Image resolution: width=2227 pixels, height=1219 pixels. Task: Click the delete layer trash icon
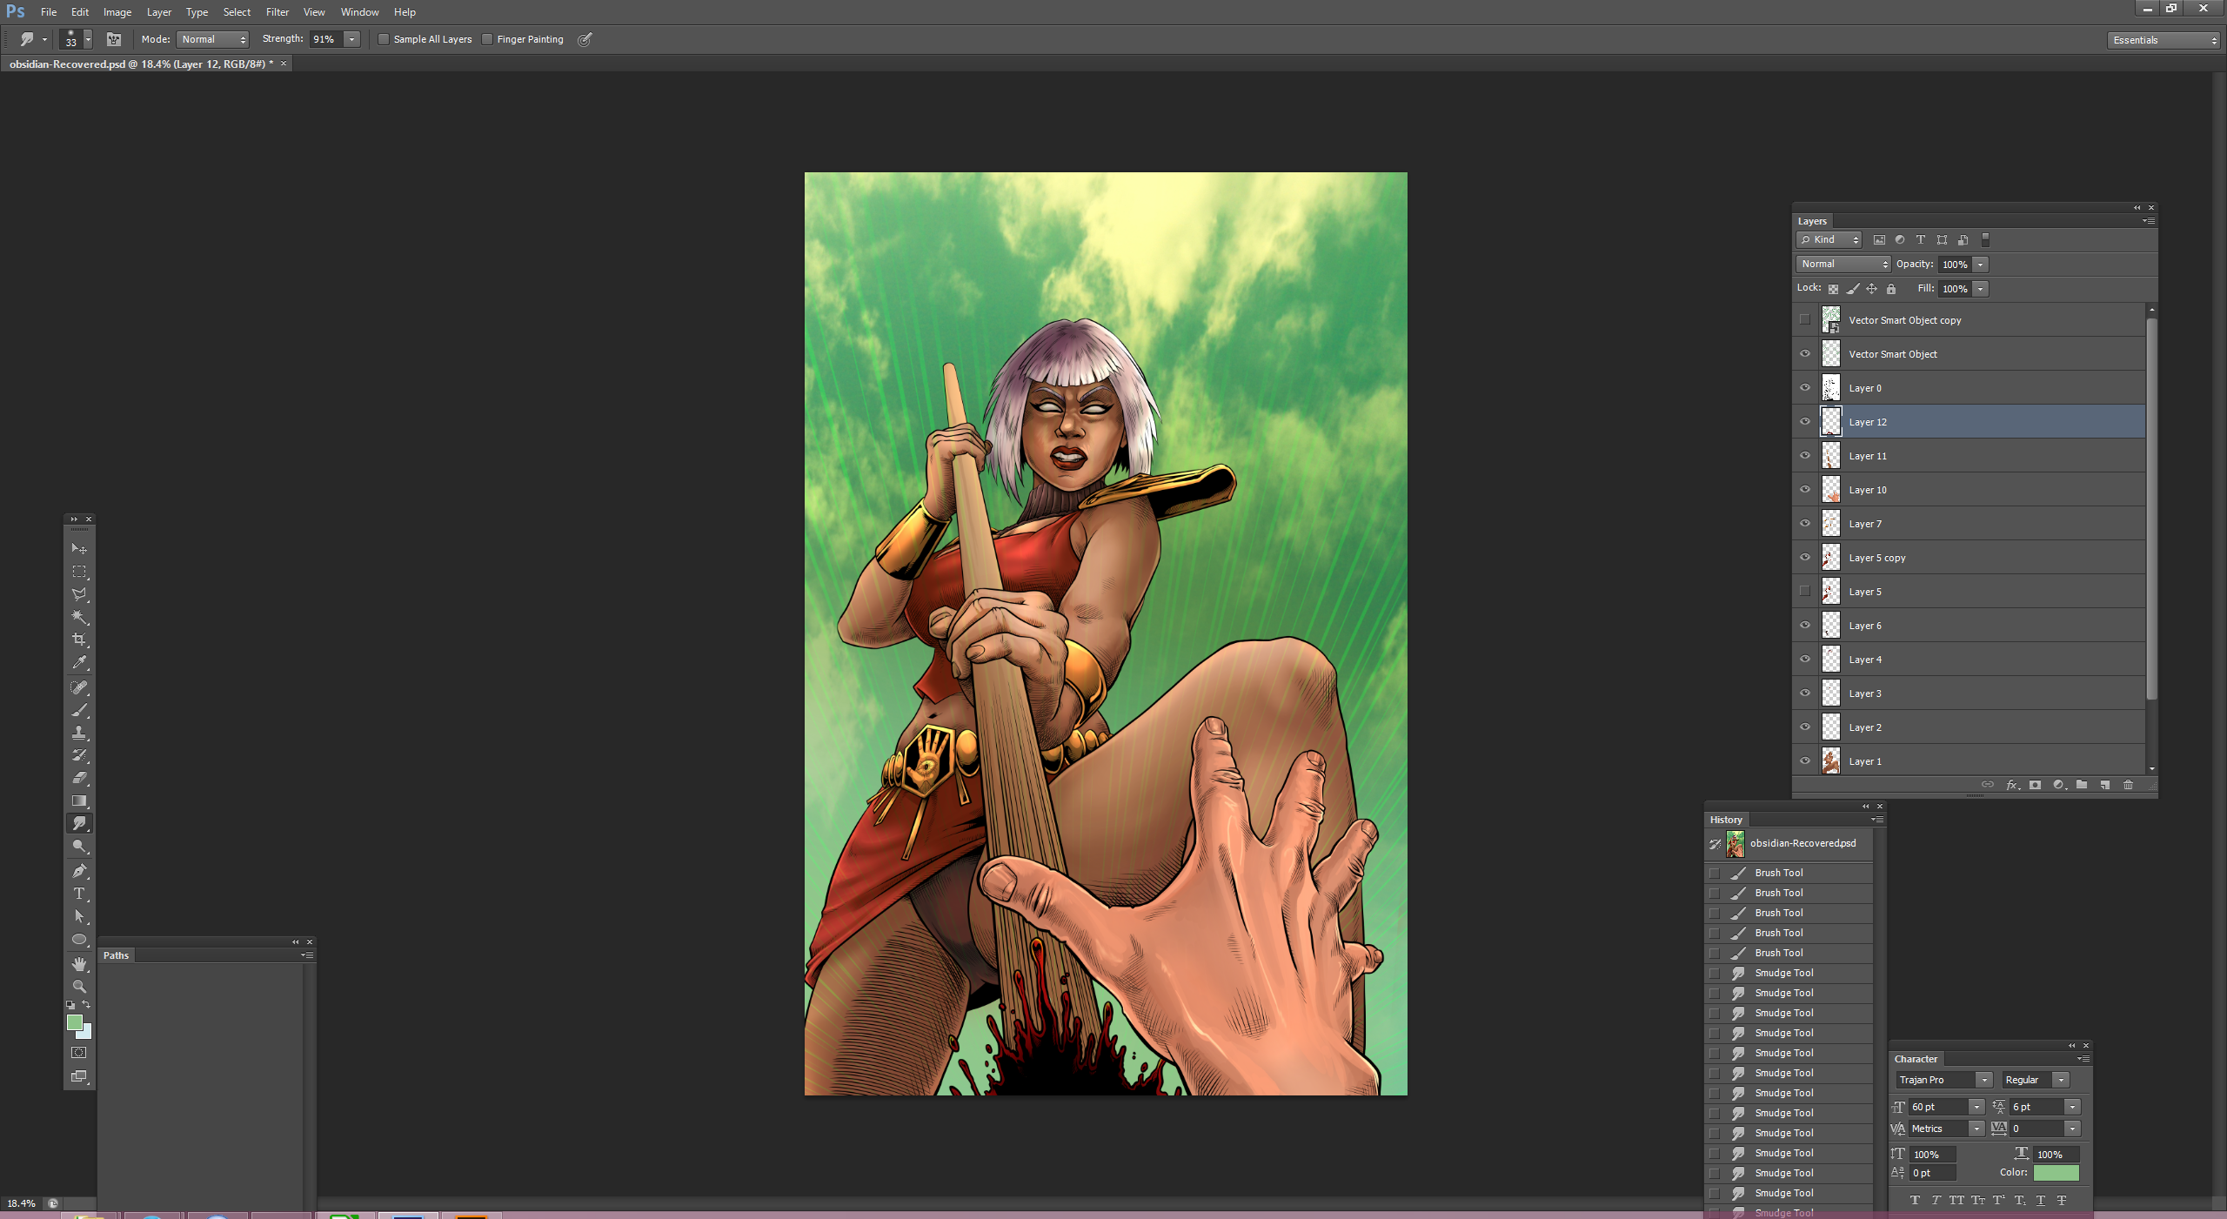2128,785
